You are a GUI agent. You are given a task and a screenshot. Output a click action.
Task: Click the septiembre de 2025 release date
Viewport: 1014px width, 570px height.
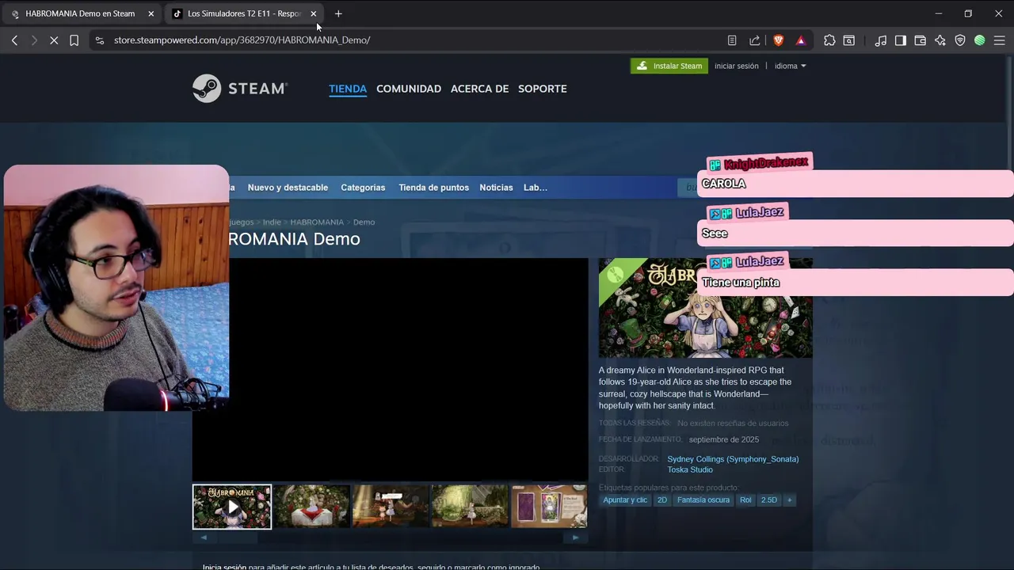tap(724, 439)
